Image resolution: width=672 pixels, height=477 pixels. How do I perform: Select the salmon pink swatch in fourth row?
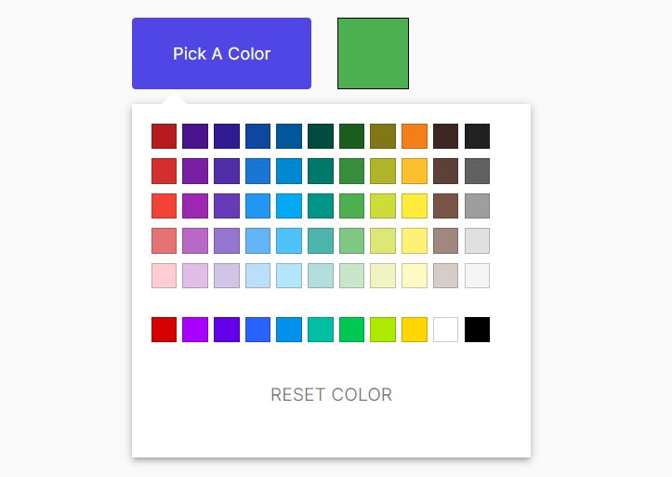coord(164,241)
